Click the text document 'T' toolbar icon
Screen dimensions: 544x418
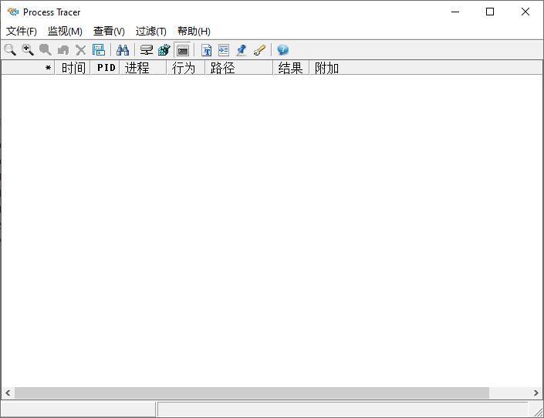206,50
